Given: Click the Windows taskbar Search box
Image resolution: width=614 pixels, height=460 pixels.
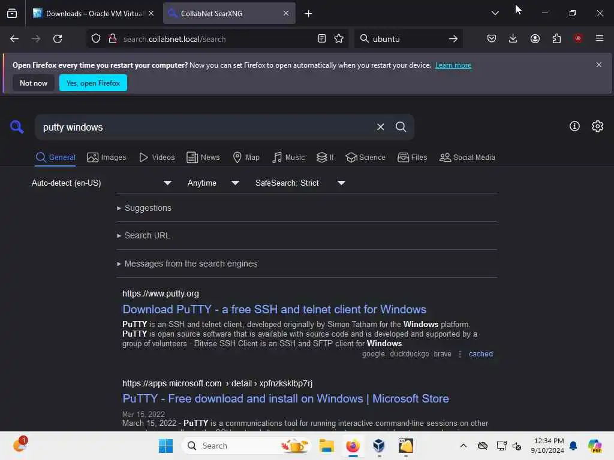Looking at the screenshot, I should coord(246,446).
